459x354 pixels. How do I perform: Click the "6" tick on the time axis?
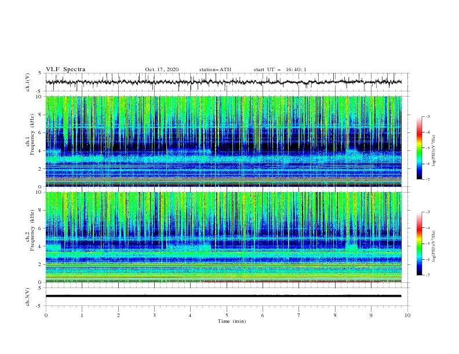pyautogui.click(x=263, y=315)
